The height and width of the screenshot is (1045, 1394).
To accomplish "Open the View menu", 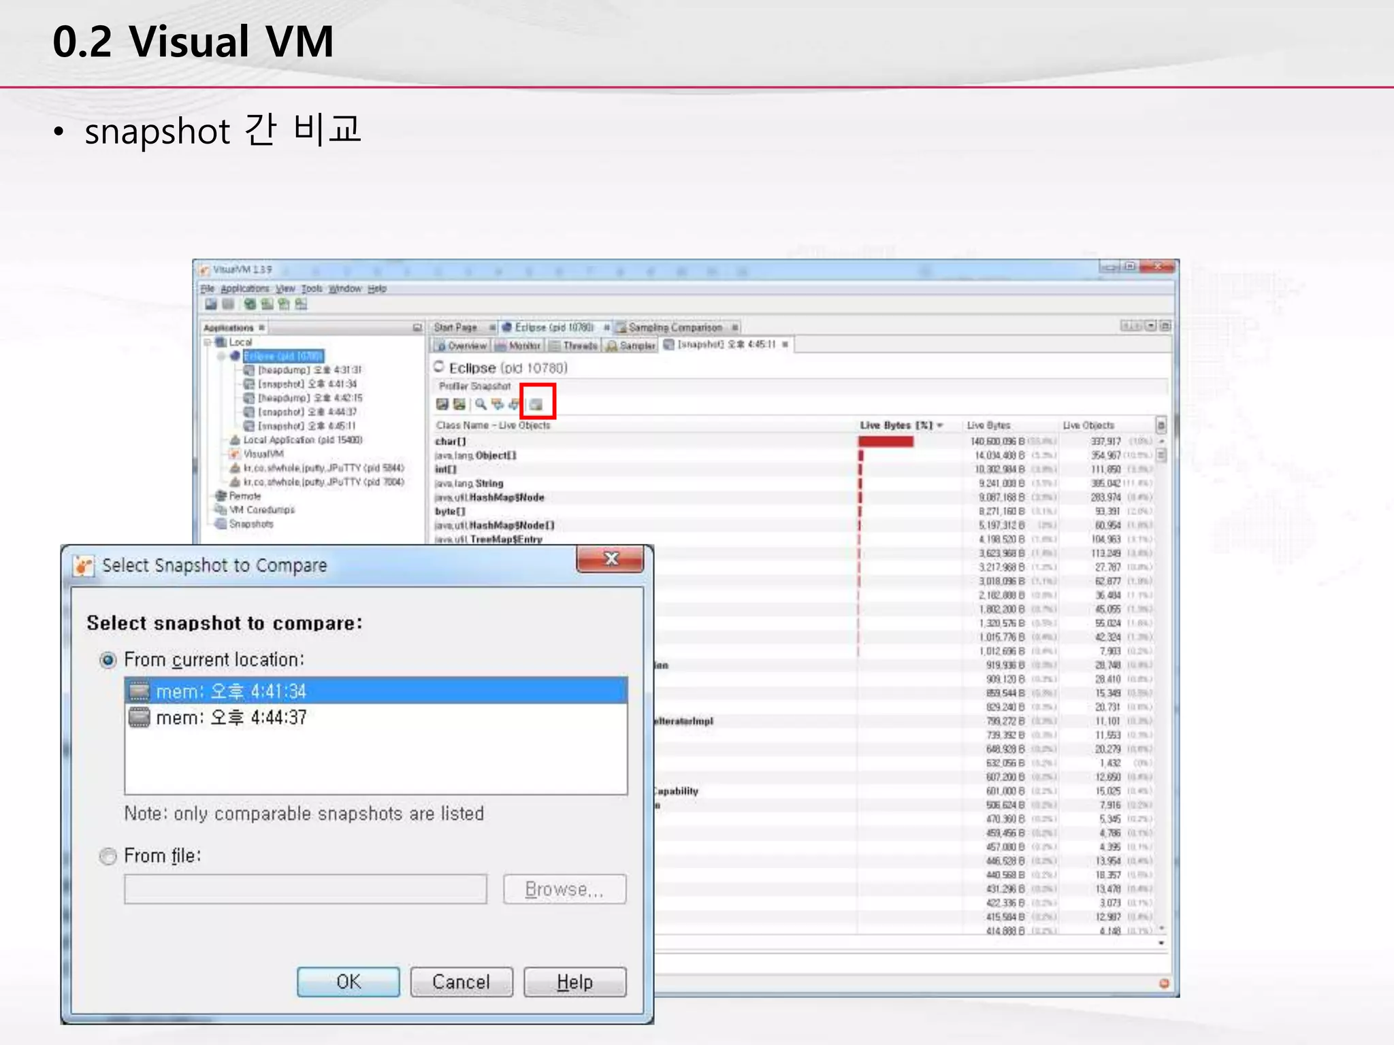I will pyautogui.click(x=285, y=288).
